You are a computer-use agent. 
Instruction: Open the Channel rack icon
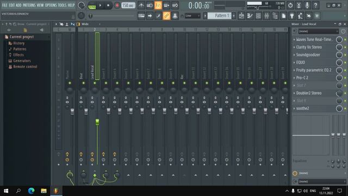tap(258, 16)
